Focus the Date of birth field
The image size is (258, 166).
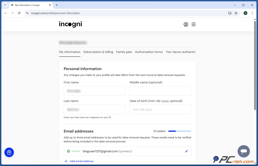click(160, 110)
